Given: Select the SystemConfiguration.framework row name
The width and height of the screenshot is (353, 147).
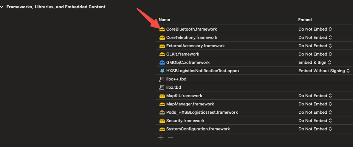Looking at the screenshot, I should point(198,129).
